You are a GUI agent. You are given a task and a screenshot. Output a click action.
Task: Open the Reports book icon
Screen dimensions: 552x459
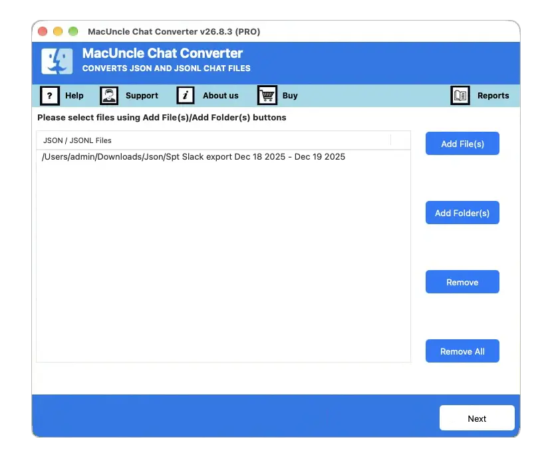point(460,95)
